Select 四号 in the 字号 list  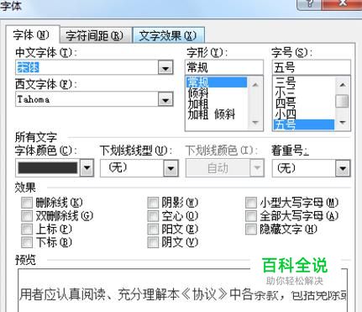point(304,103)
